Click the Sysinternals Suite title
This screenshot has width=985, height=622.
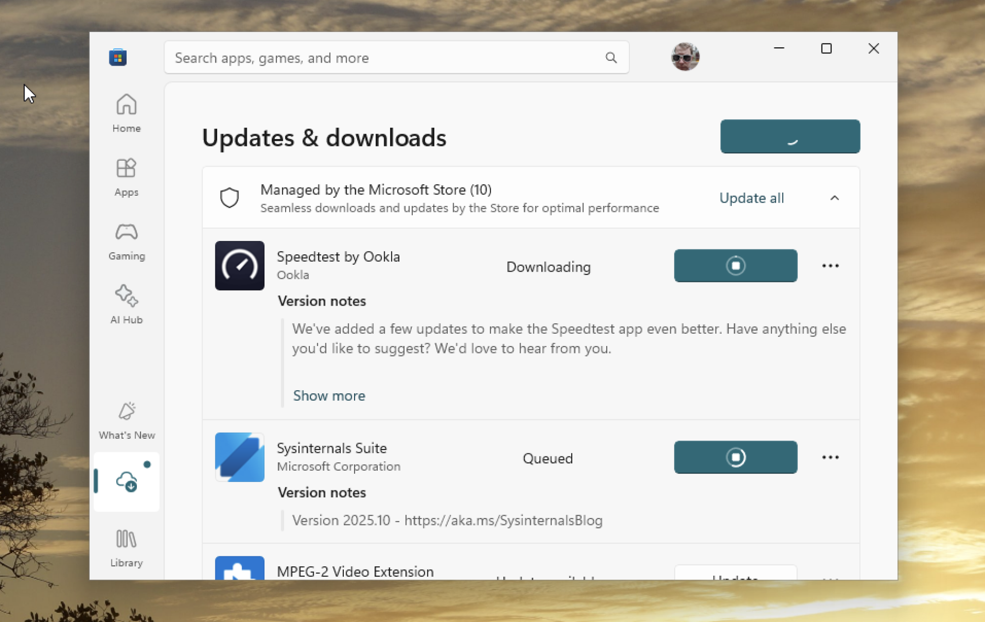(332, 449)
